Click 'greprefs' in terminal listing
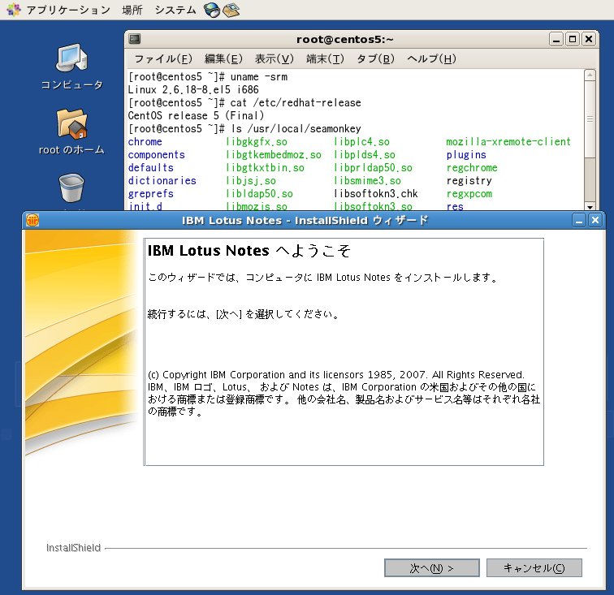The width and height of the screenshot is (614, 595). pyautogui.click(x=151, y=193)
